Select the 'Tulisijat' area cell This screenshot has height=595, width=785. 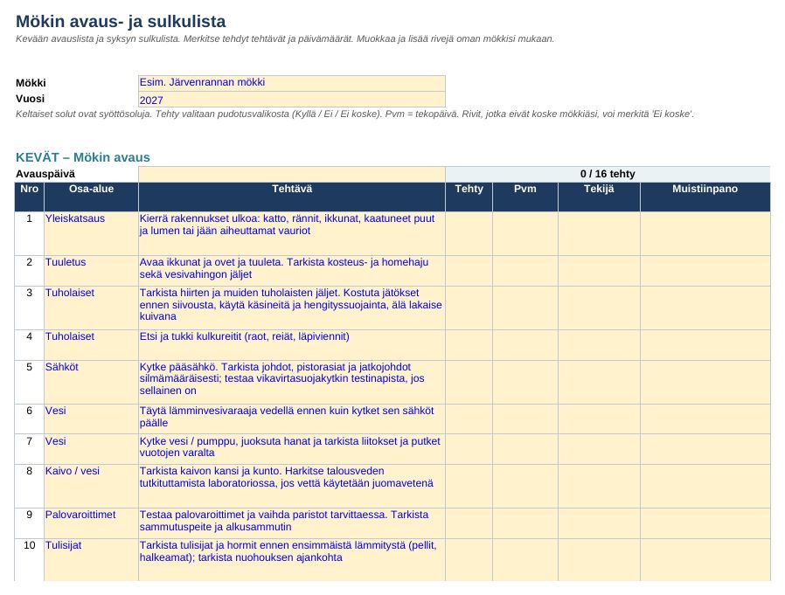91,560
